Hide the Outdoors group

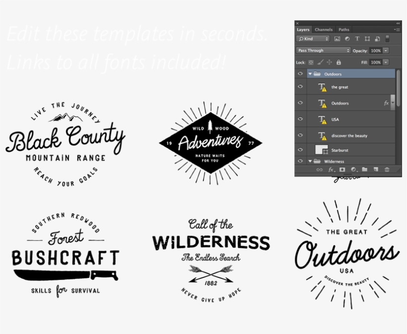coord(300,74)
